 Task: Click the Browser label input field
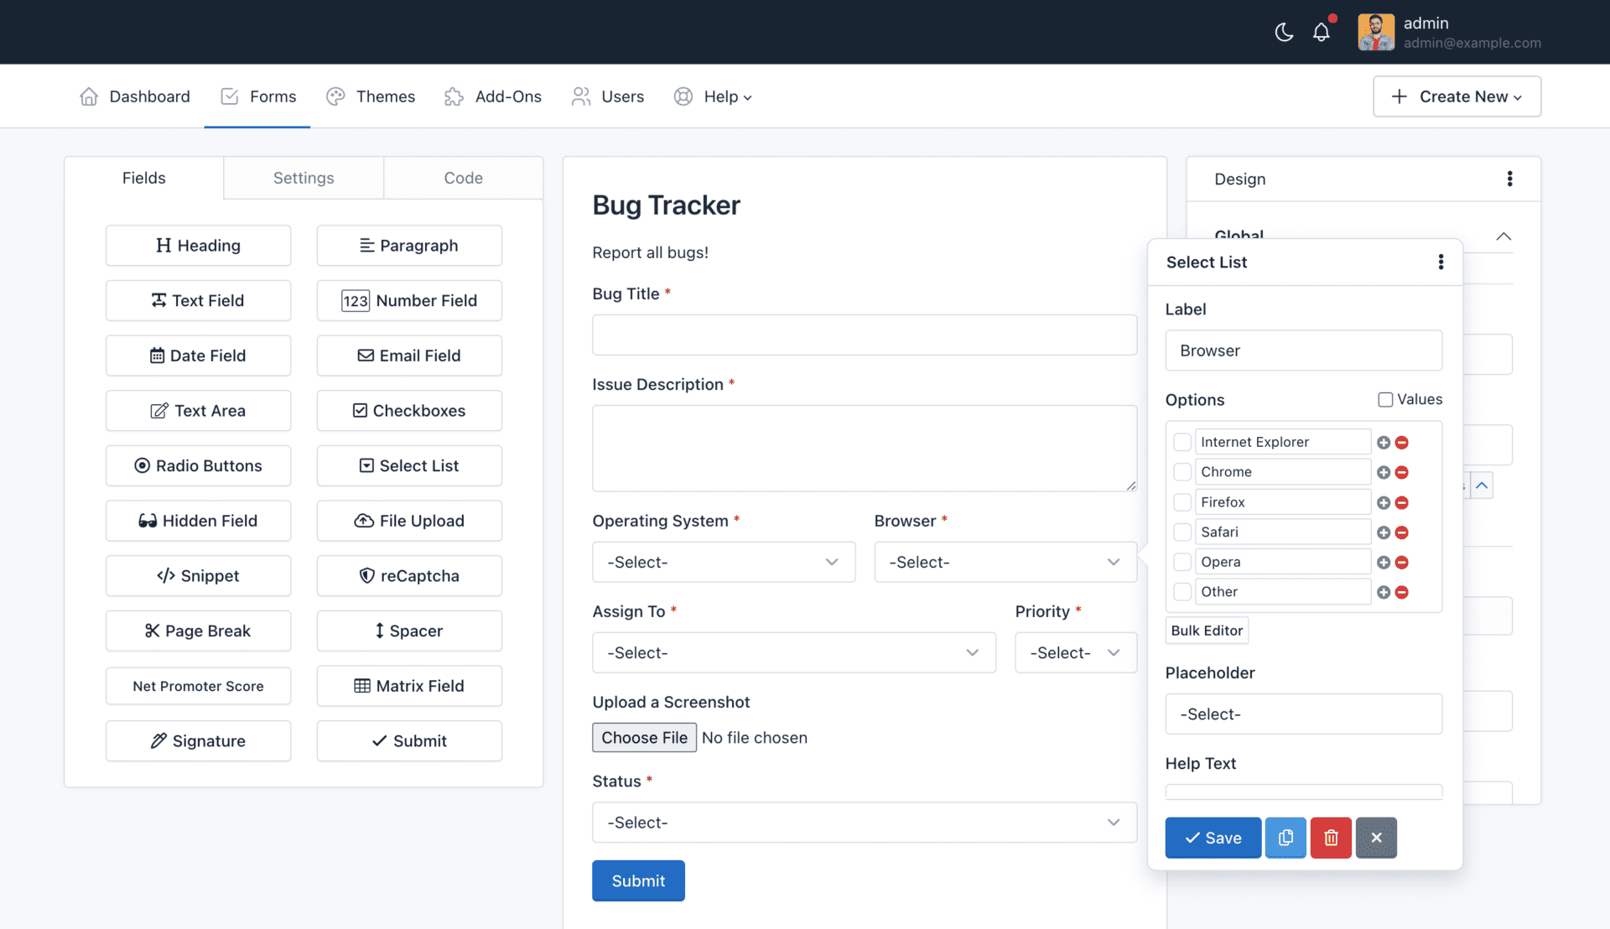(x=1303, y=350)
